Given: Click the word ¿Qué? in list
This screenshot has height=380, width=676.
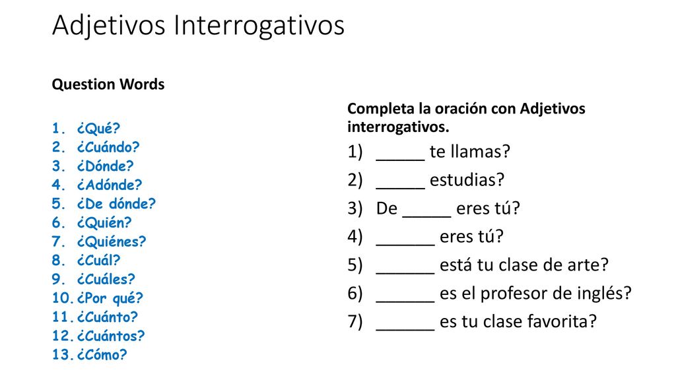Looking at the screenshot, I should click(99, 129).
